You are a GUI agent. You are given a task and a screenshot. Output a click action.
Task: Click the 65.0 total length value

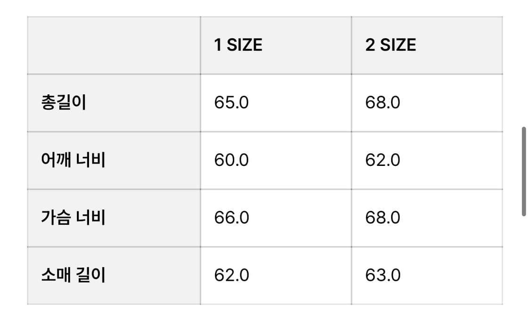(x=231, y=103)
